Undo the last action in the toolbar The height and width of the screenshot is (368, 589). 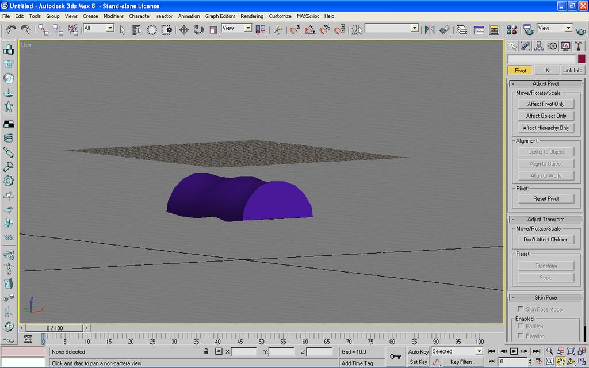coord(10,30)
